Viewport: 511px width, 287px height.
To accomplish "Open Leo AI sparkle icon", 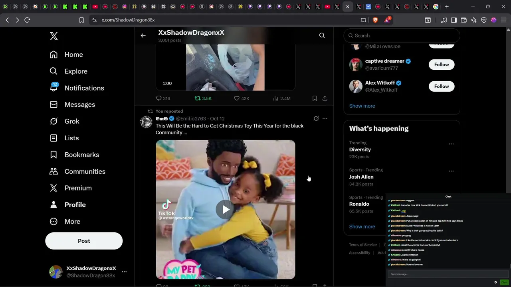I will click(474, 20).
